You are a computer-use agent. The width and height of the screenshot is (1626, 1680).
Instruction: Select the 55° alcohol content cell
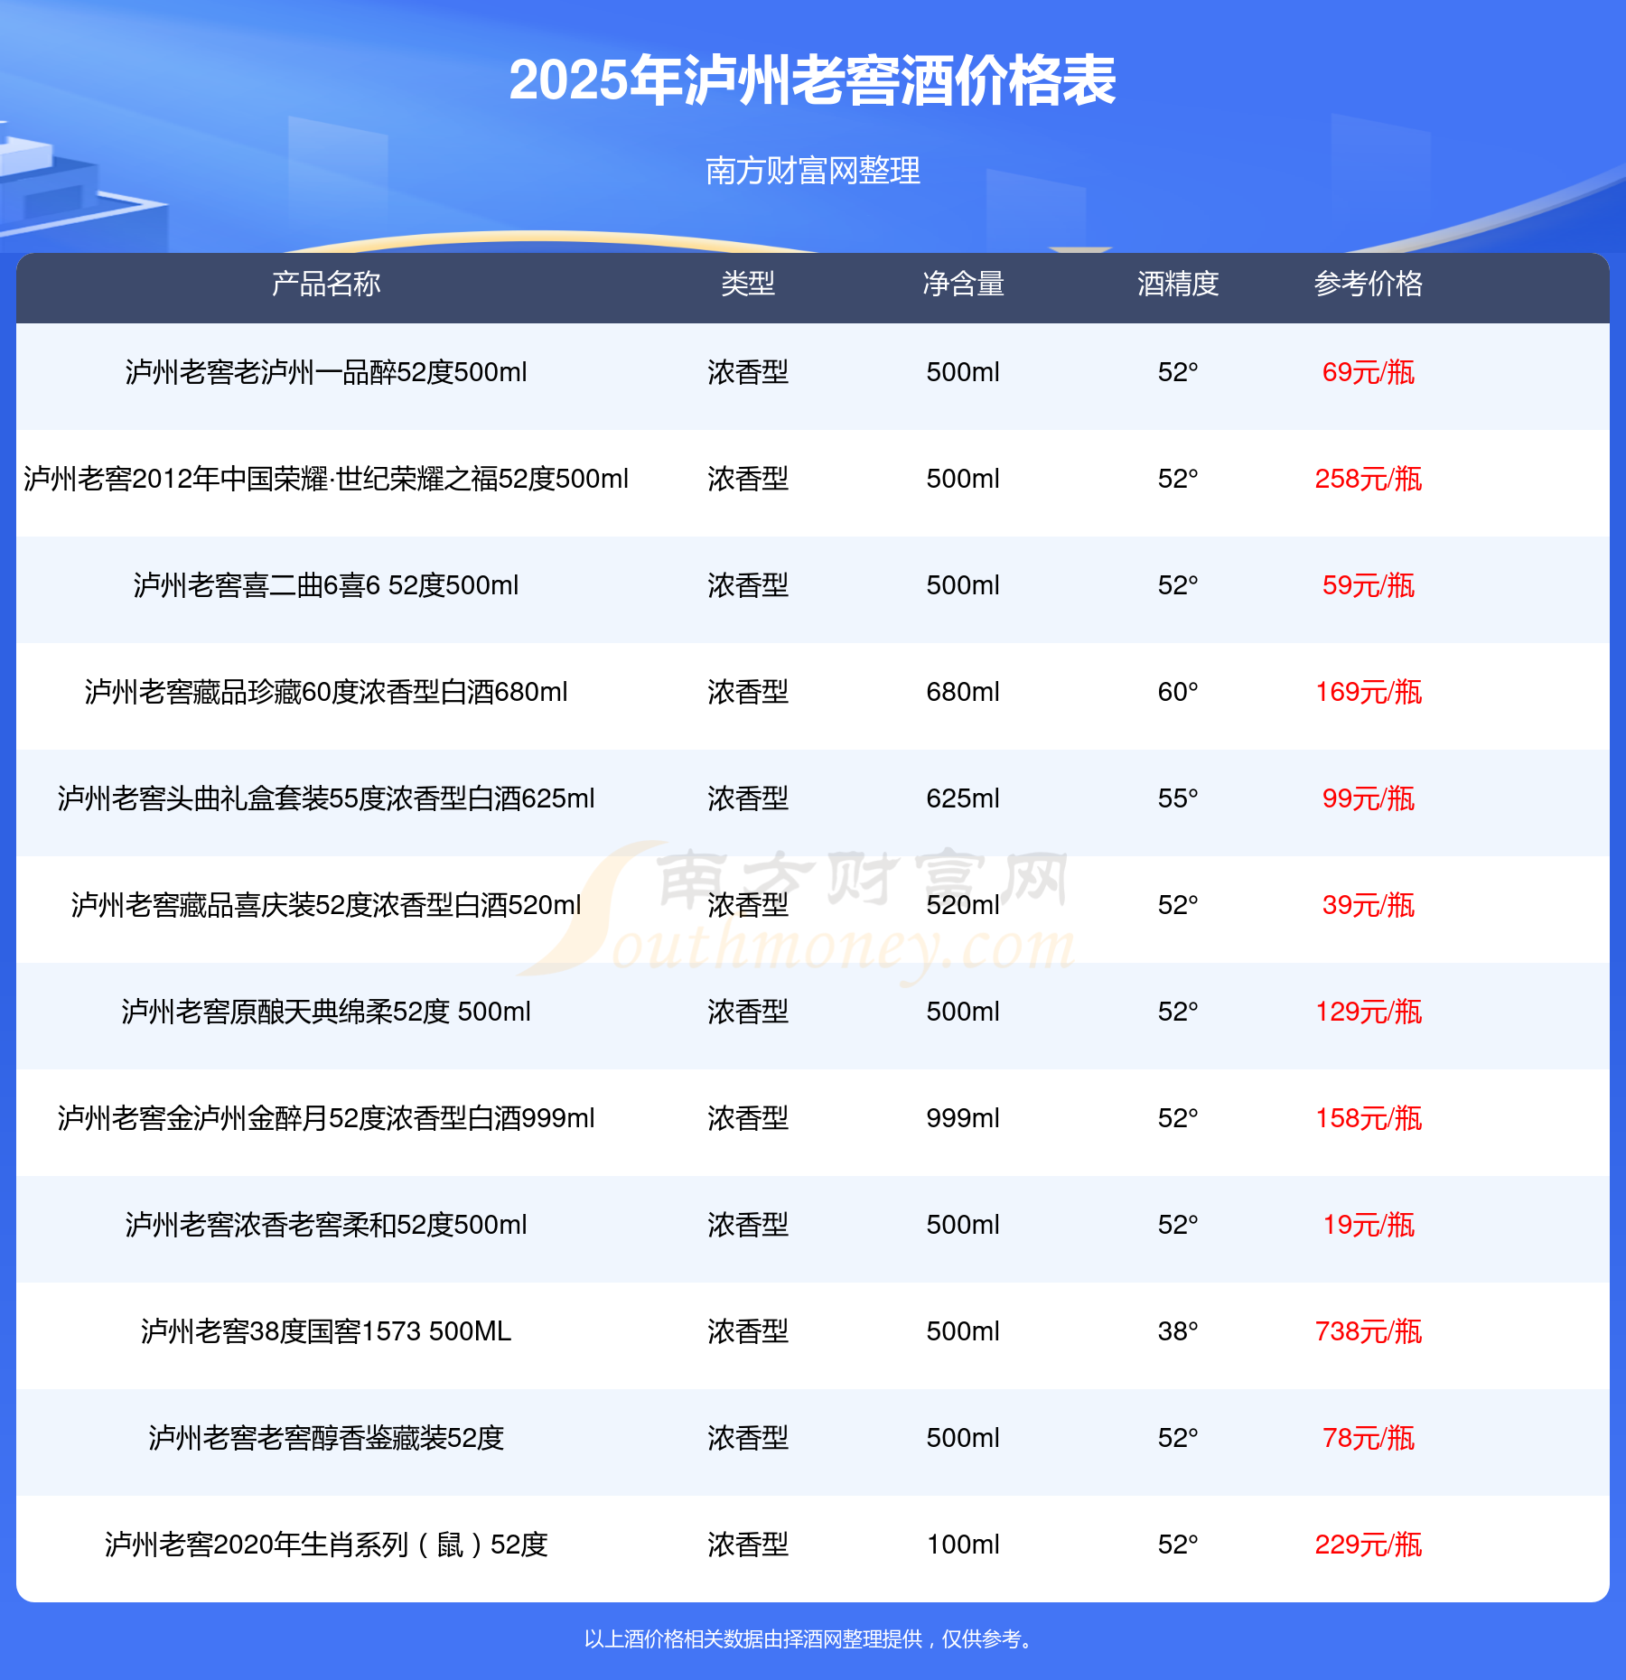pyautogui.click(x=1178, y=798)
